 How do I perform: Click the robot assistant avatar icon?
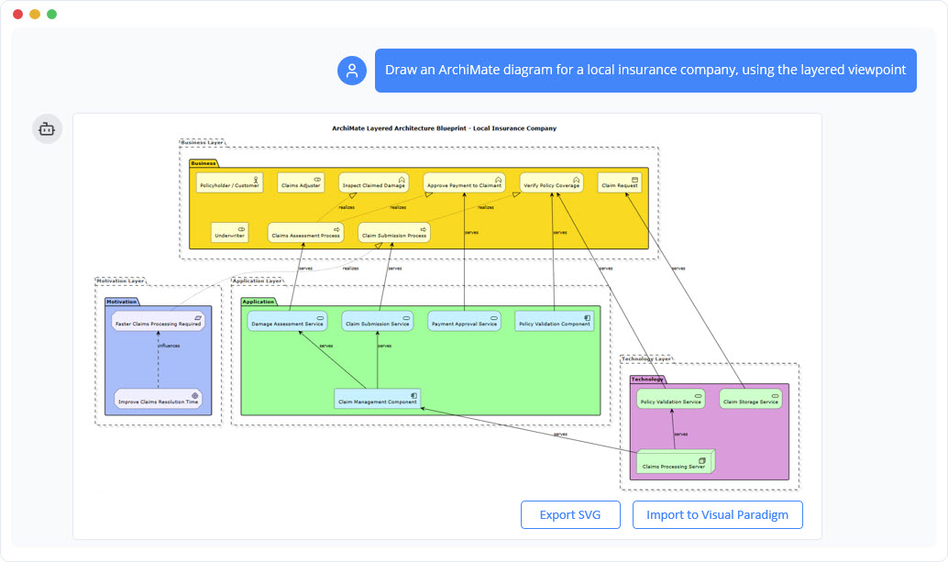coord(47,128)
